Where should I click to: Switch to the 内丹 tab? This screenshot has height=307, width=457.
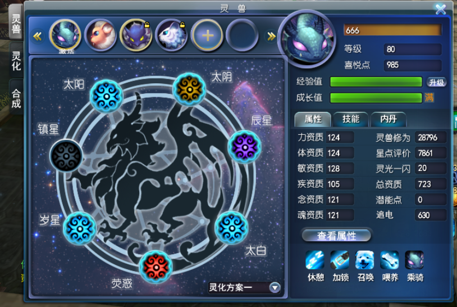[x=389, y=119]
